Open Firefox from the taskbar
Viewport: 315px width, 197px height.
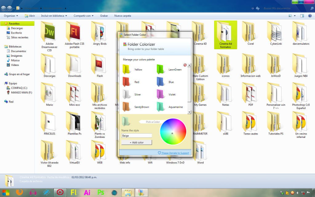(x=19, y=193)
